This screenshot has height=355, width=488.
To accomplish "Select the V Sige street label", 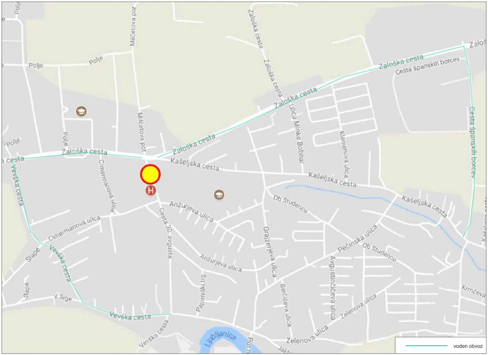I will pyautogui.click(x=62, y=298).
